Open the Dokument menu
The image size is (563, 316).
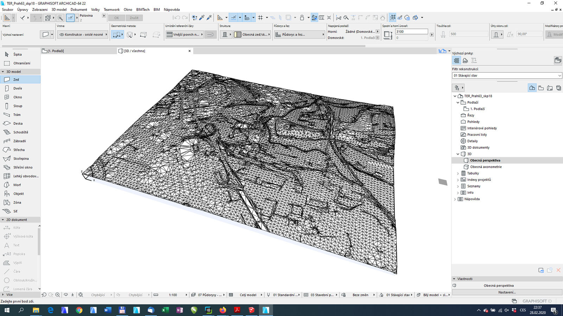(78, 9)
